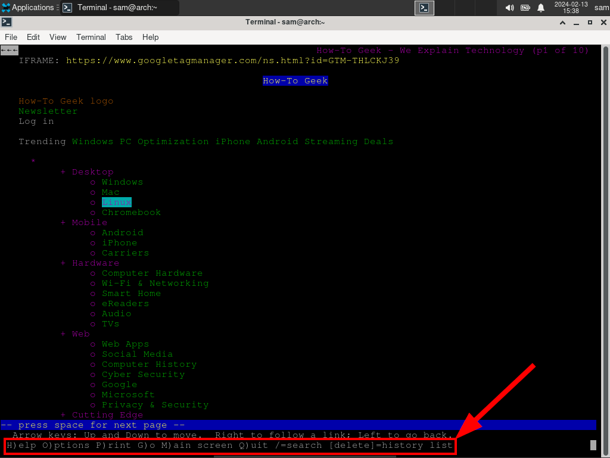Screen dimensions: 610x458
Task: Click the iPhone trending link
Action: coord(233,142)
